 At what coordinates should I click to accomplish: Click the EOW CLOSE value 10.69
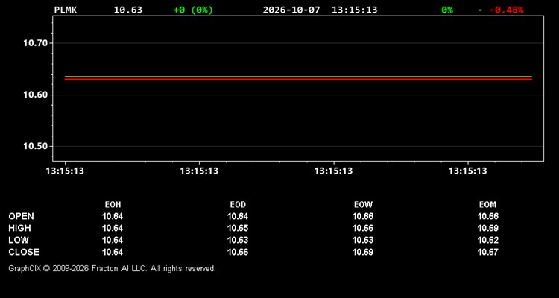point(363,252)
